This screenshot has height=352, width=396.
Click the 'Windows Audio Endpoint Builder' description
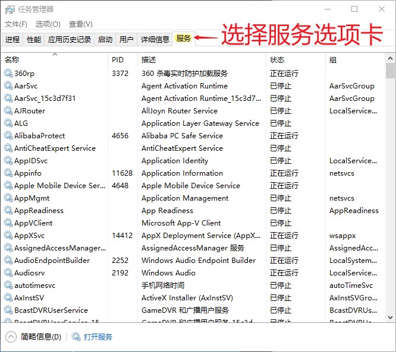(x=199, y=260)
